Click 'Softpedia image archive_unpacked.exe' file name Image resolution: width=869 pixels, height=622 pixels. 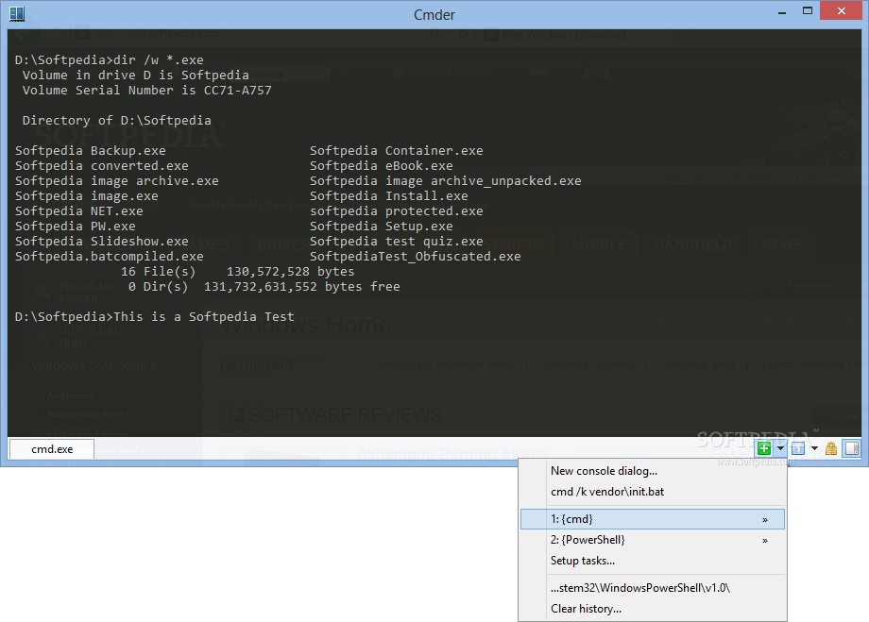pyautogui.click(x=446, y=180)
